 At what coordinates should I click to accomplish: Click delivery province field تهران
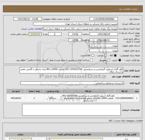click(x=104, y=46)
